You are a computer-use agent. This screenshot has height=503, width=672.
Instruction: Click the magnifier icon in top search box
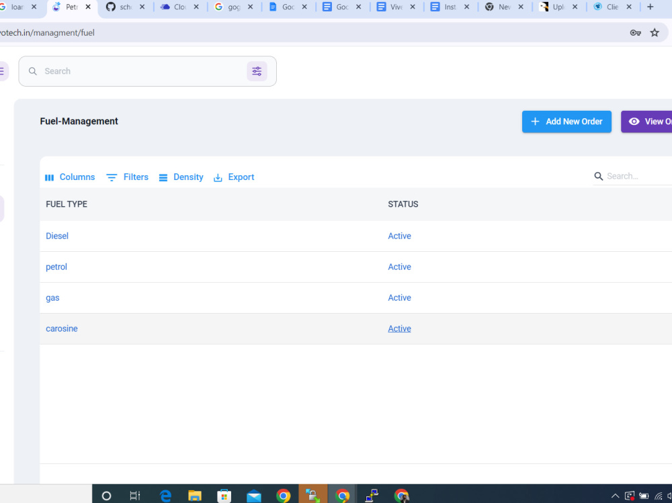[32, 71]
